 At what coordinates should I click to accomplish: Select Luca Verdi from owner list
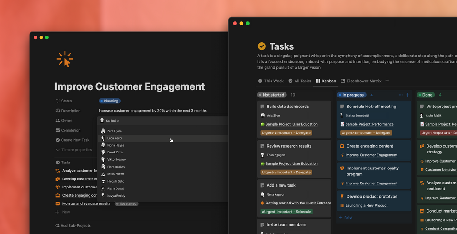(x=163, y=138)
